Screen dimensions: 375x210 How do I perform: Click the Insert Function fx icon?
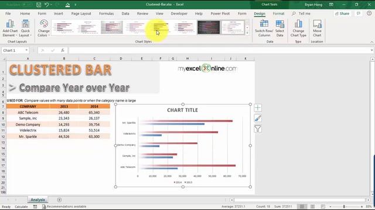pos(63,50)
